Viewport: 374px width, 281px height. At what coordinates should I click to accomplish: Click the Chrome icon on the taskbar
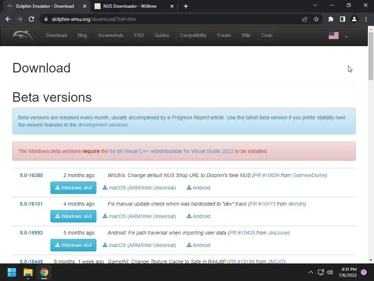[44, 272]
